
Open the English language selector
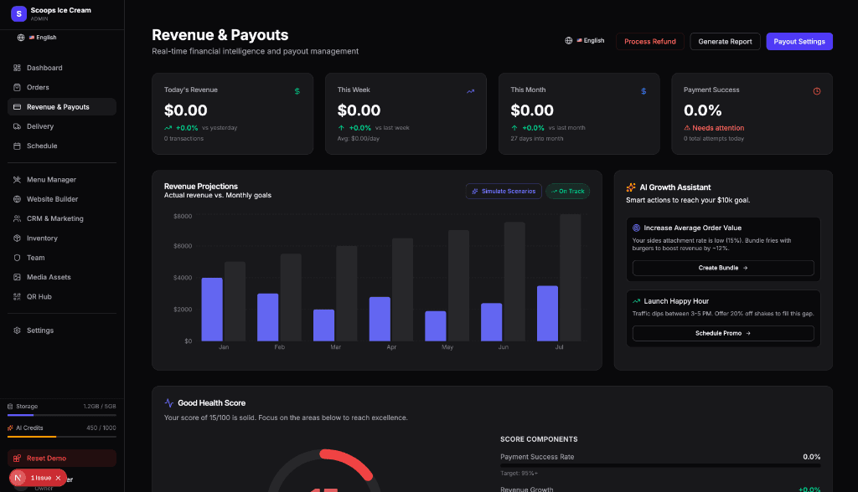click(585, 39)
